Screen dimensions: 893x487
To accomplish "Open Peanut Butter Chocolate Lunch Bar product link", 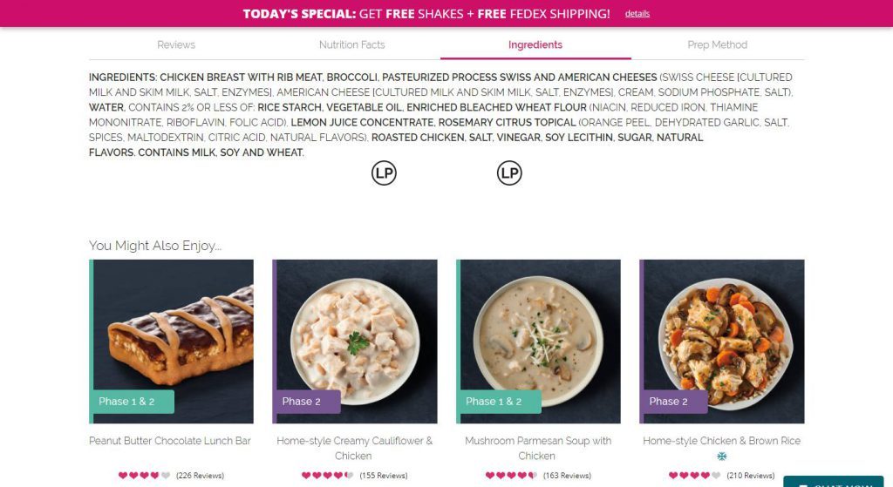I will tap(170, 441).
